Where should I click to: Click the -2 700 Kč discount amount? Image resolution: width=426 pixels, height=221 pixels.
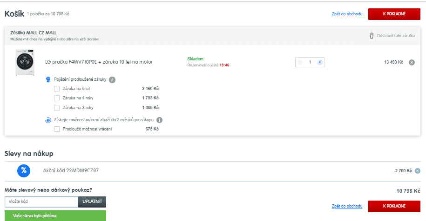403,171
